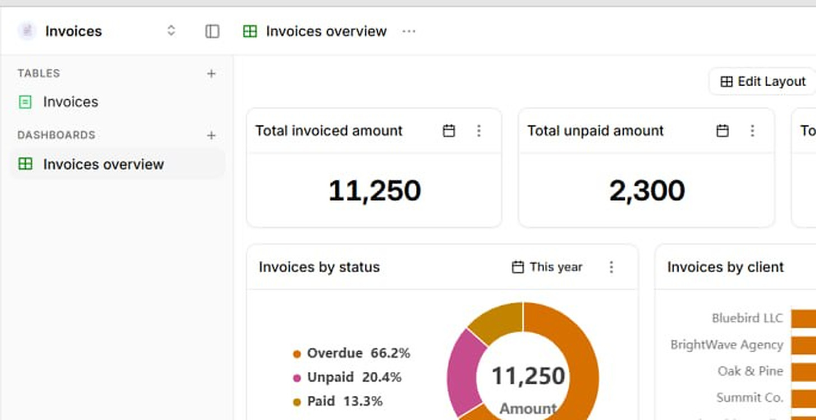The height and width of the screenshot is (420, 816).
Task: Click the green dashboard icon beside Invoices overview title
Action: [250, 31]
